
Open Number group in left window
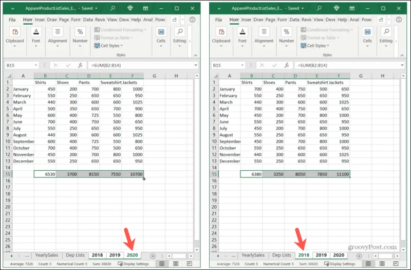tap(80, 37)
